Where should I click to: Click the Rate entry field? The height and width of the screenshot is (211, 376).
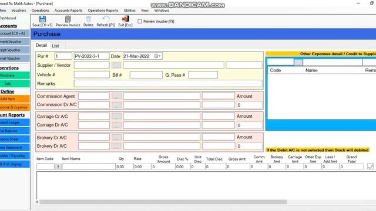coord(142,166)
